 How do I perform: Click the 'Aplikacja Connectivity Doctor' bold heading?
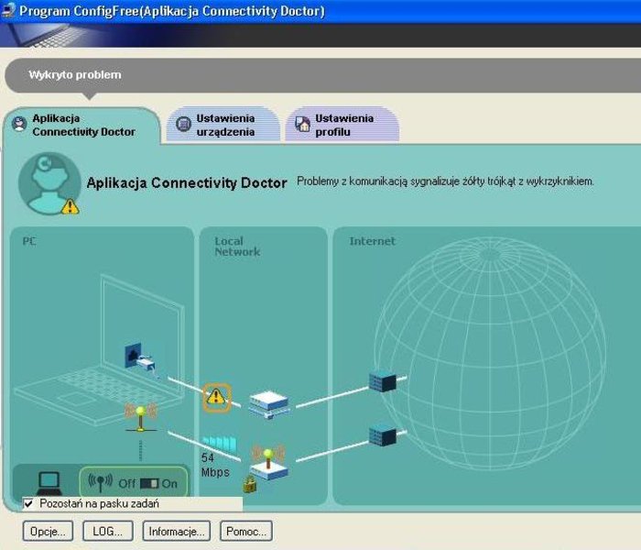tap(187, 182)
